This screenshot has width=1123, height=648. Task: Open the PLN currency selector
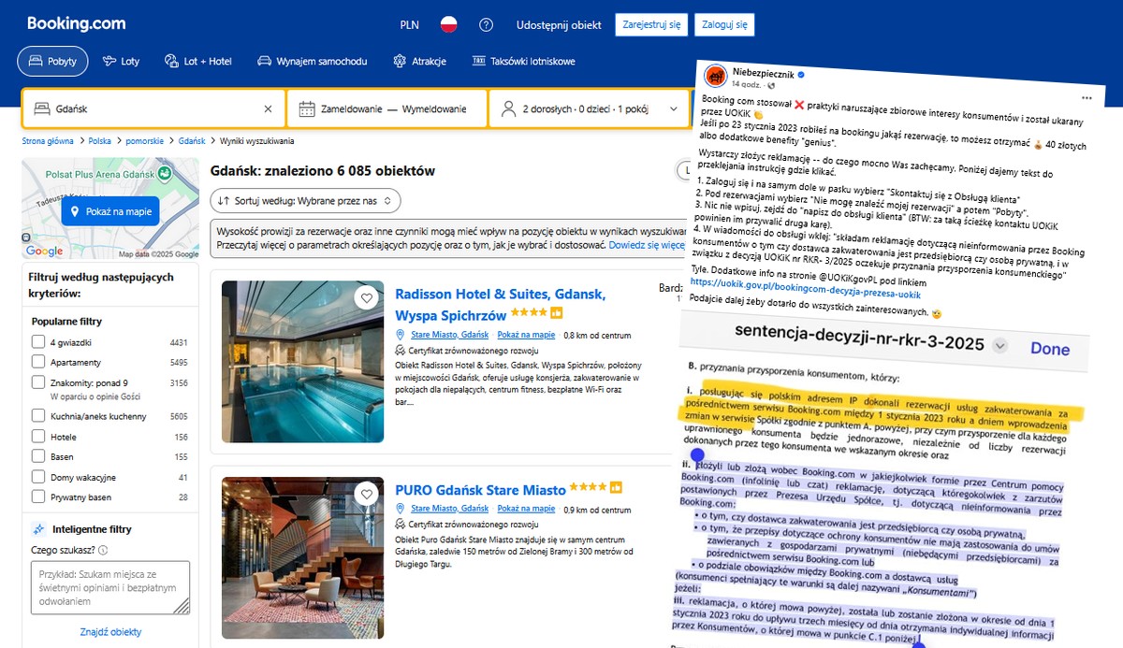tap(408, 25)
